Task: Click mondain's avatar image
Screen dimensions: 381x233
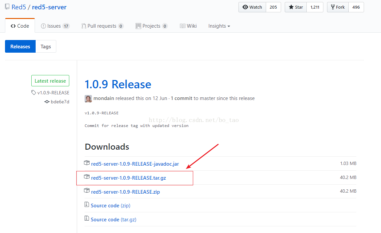Action: (88, 99)
